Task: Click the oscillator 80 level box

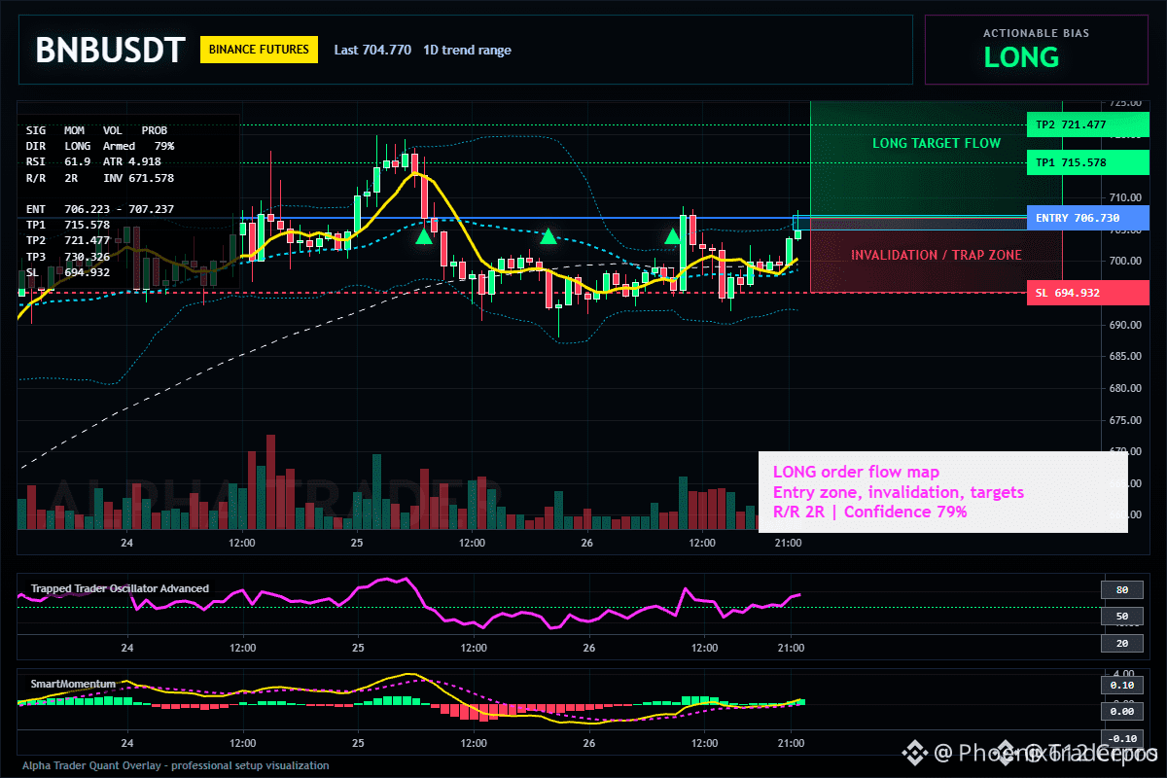Action: [1121, 589]
